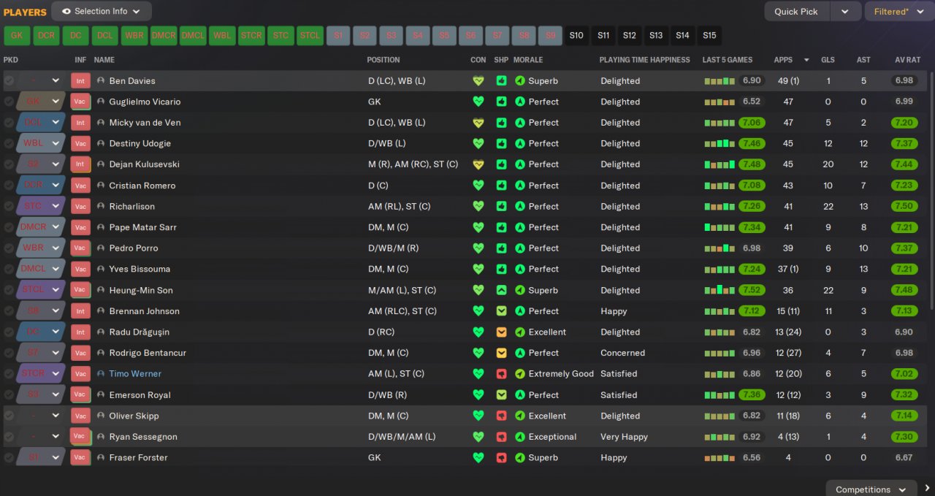This screenshot has width=935, height=496.
Task: Click the sharpness icon for Emerson Royal
Action: pyautogui.click(x=501, y=395)
